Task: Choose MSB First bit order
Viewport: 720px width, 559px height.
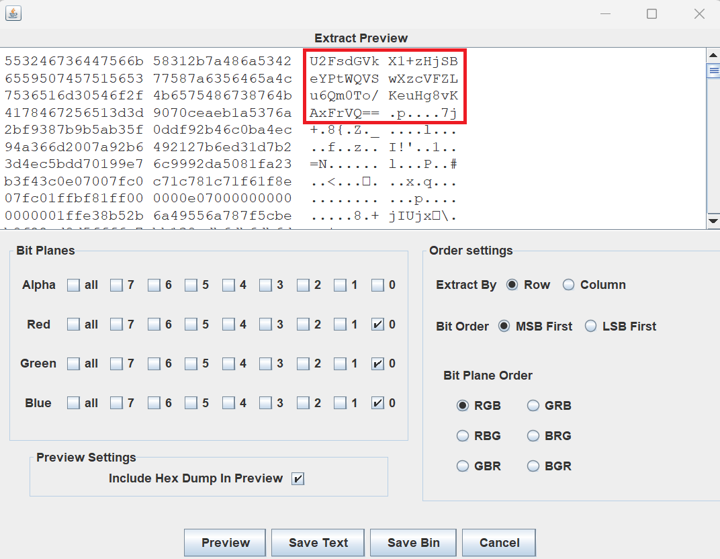Action: [x=504, y=326]
